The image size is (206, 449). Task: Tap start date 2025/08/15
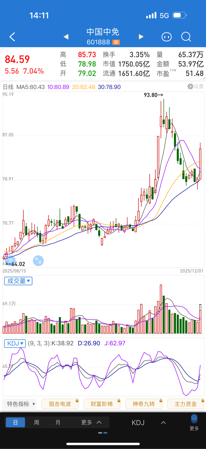tap(14, 271)
